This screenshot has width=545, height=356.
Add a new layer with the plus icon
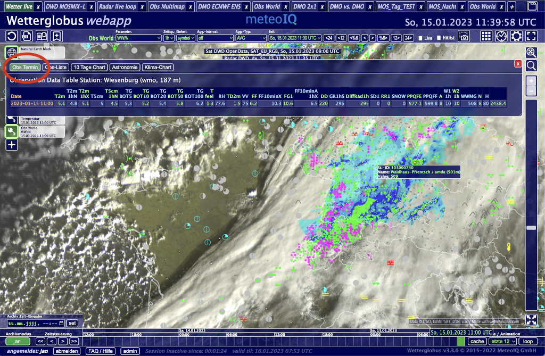point(12,145)
